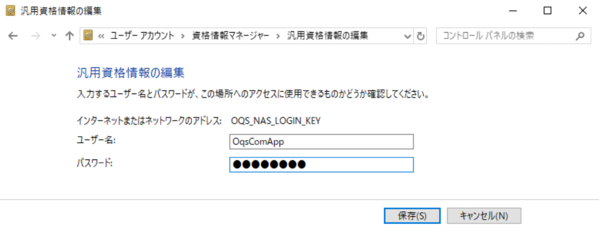Focus the ユーザー名 field containing OqsComApp

tap(322, 142)
